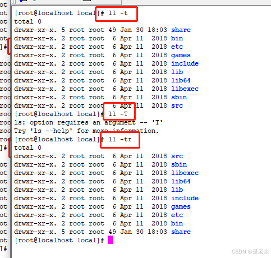
Task: Click 'games' directory in the ll -tr output
Action: click(181, 207)
